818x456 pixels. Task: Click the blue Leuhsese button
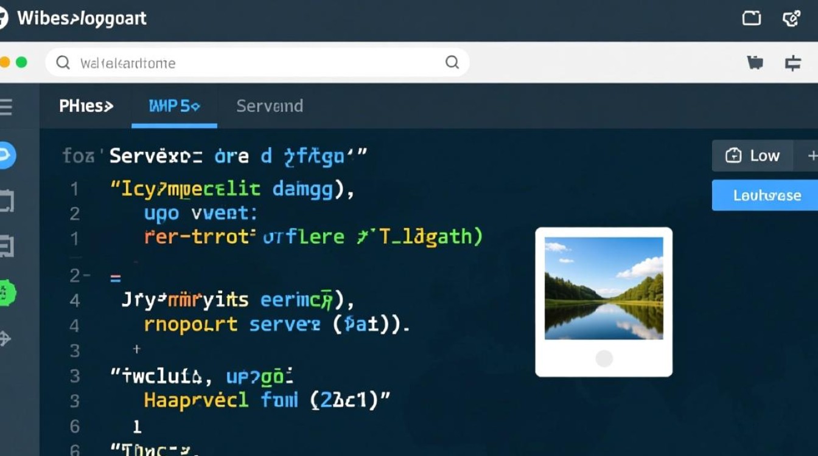pyautogui.click(x=766, y=195)
